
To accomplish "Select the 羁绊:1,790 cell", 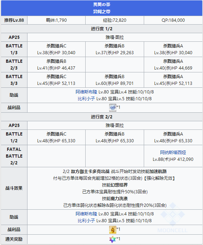I will (56, 20).
